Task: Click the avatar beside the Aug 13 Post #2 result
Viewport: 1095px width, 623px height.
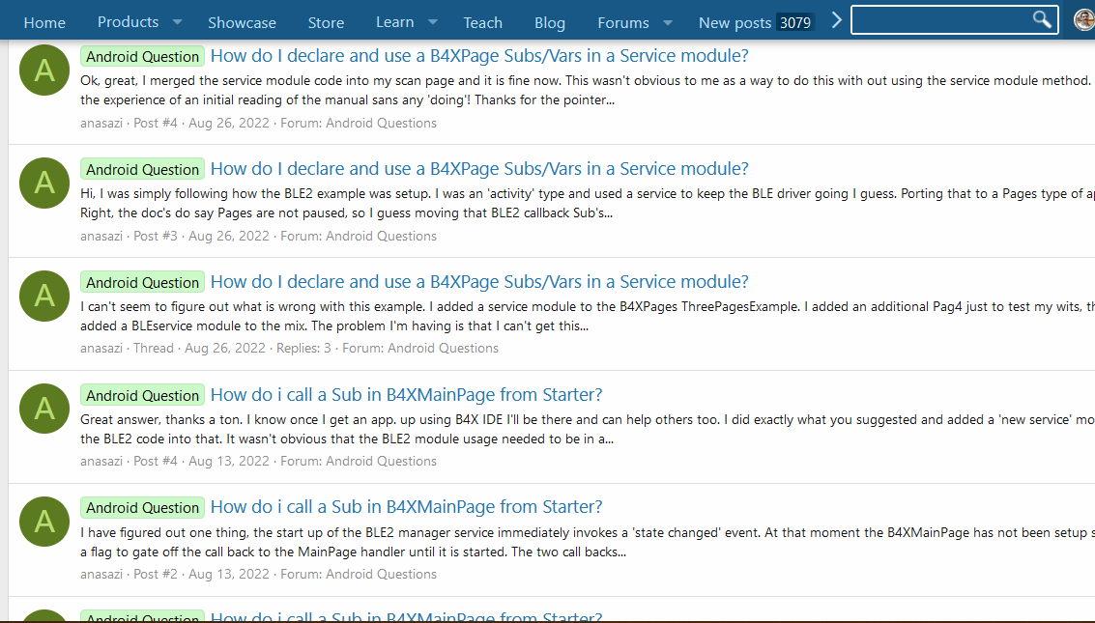Action: tap(44, 522)
